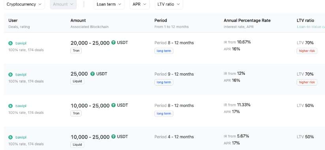Open bawipl profile link in the 12% IR row

[21, 74]
